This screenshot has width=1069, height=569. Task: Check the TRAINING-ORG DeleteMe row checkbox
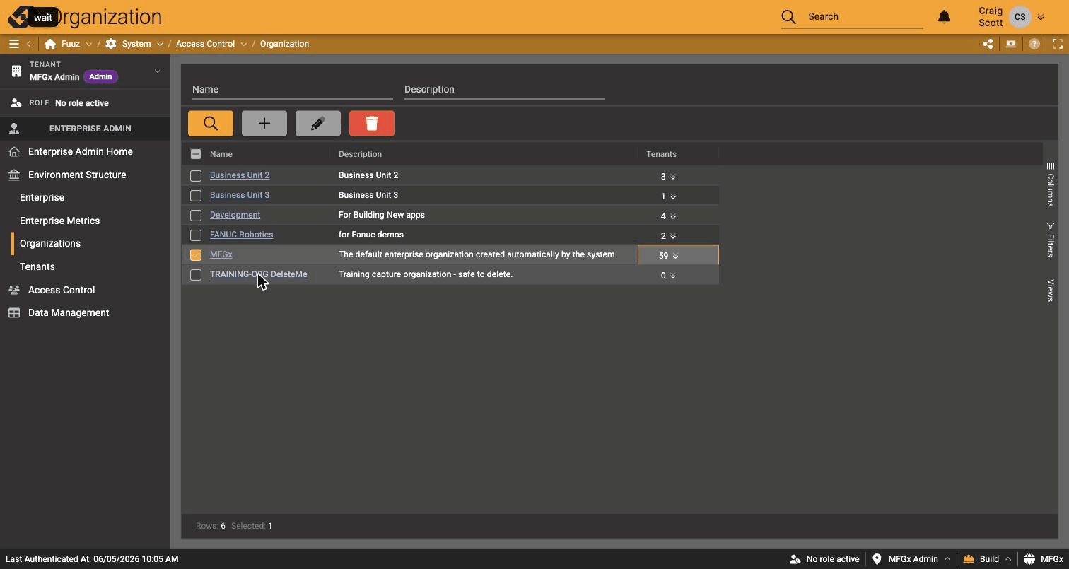pyautogui.click(x=196, y=275)
